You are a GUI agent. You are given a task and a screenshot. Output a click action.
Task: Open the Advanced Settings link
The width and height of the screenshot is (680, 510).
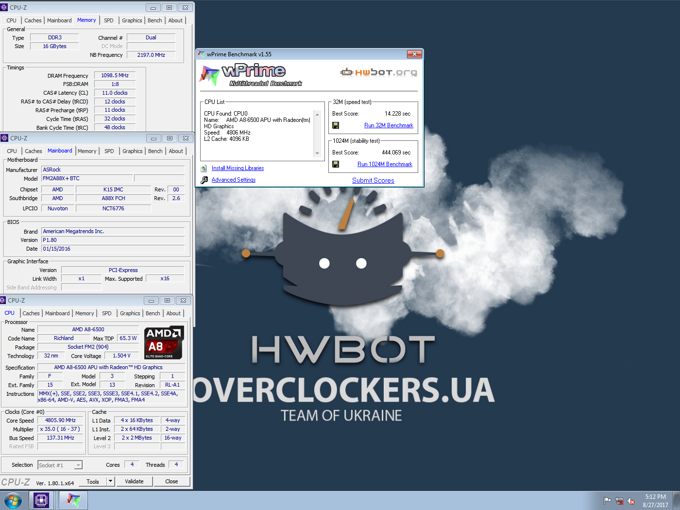pyautogui.click(x=234, y=180)
